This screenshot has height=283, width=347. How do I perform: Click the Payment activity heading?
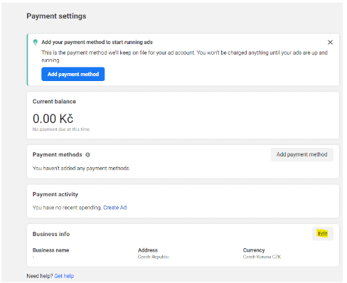55,194
